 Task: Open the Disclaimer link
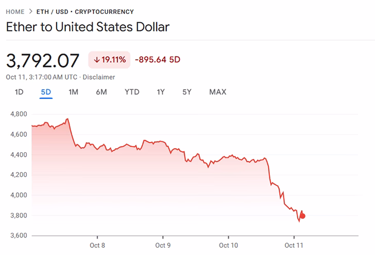pos(99,77)
